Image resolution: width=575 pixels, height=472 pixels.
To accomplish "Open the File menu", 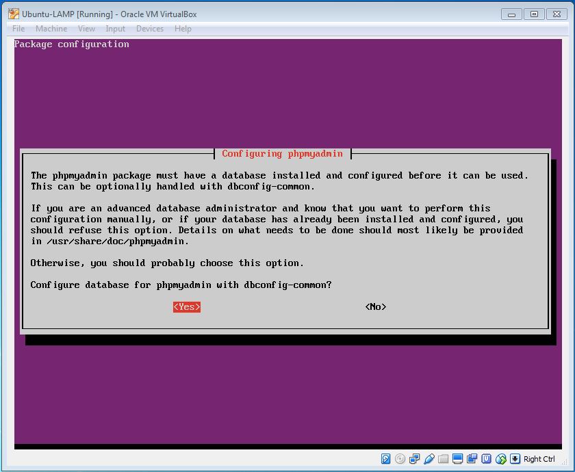I will pyautogui.click(x=18, y=29).
